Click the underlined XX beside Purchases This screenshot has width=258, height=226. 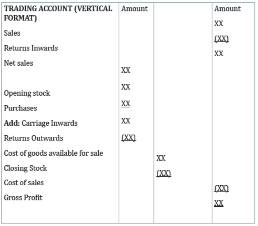(126, 104)
